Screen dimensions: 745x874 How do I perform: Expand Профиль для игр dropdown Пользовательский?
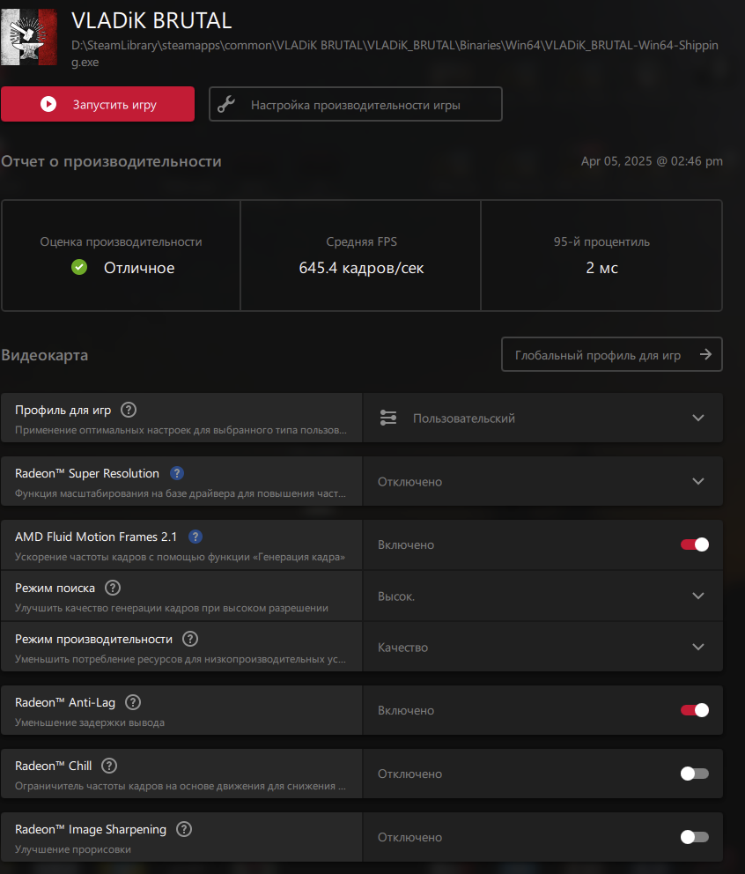click(x=542, y=418)
